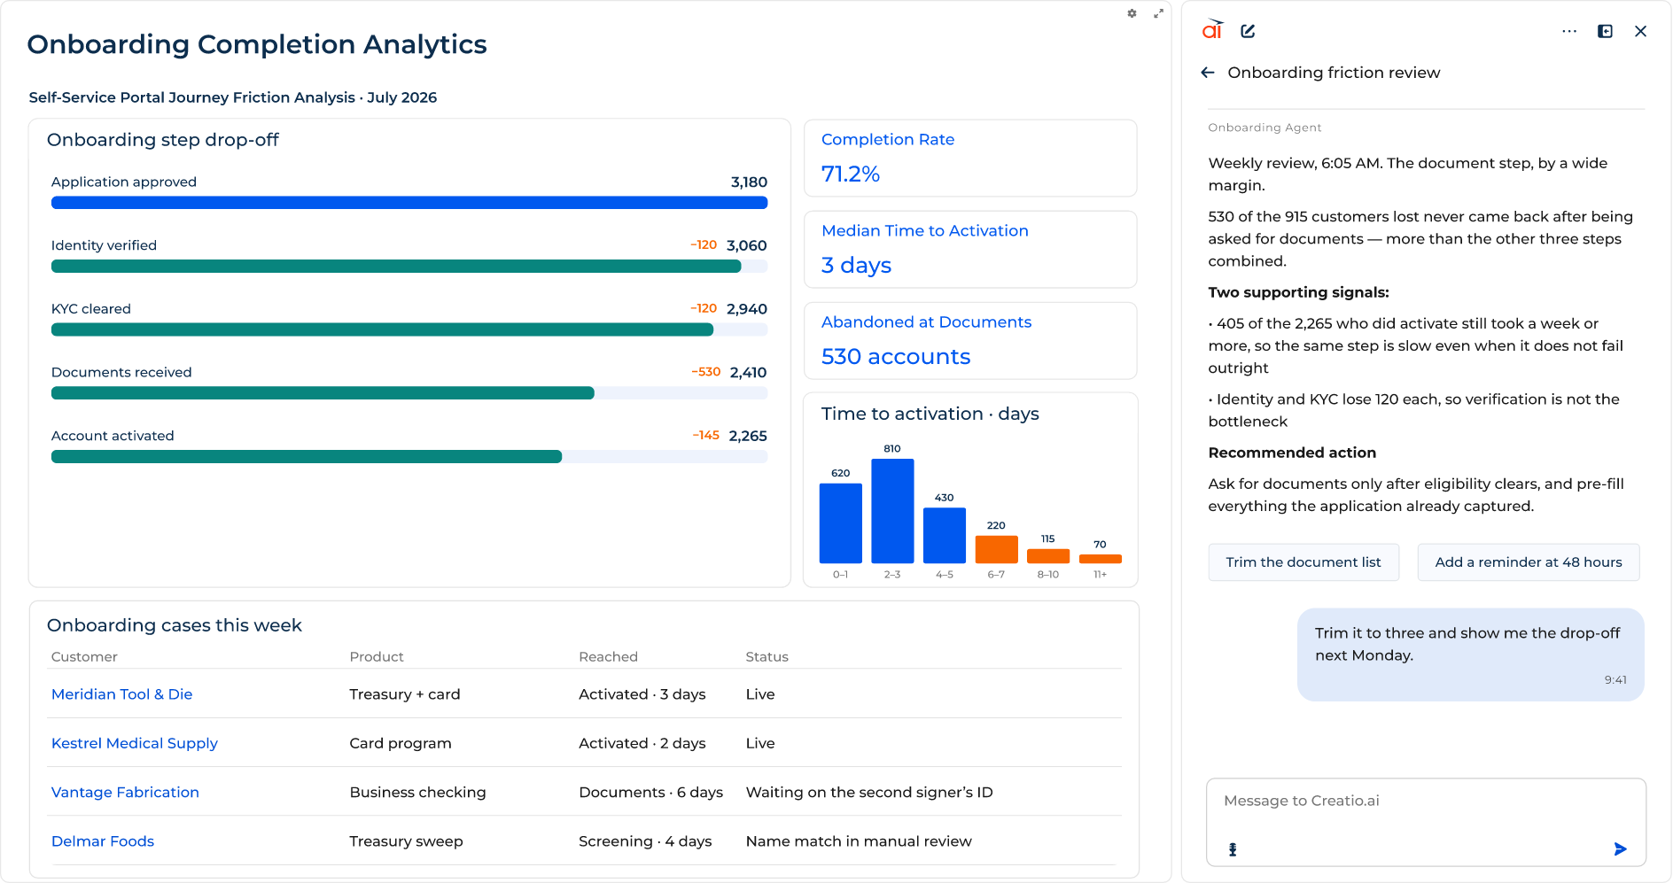1673x883 pixels.
Task: Open Vantage Fabrication customer link
Action: tap(125, 792)
